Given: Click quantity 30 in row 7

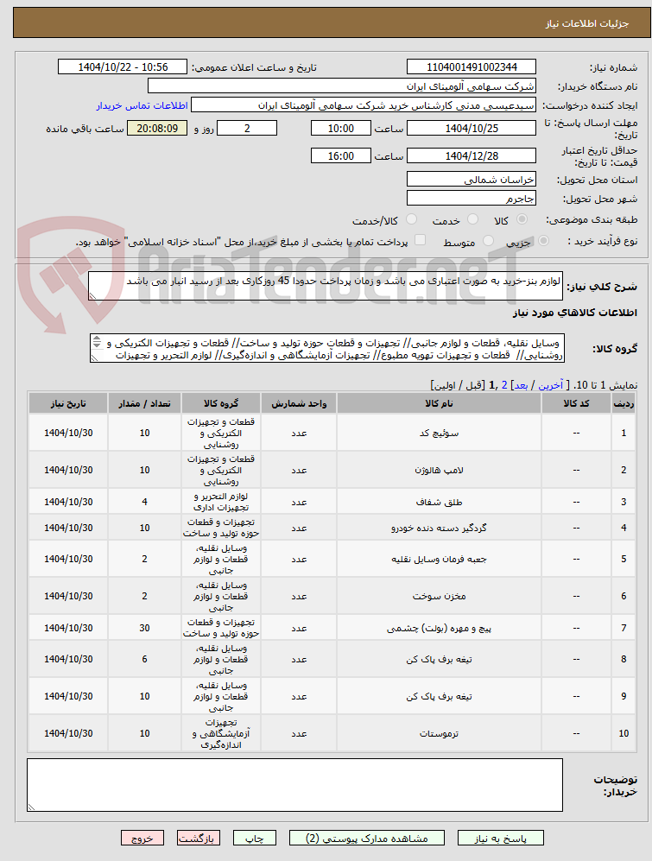Looking at the screenshot, I should coord(144,628).
